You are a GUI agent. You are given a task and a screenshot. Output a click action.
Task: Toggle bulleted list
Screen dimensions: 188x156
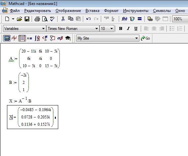click(172, 29)
